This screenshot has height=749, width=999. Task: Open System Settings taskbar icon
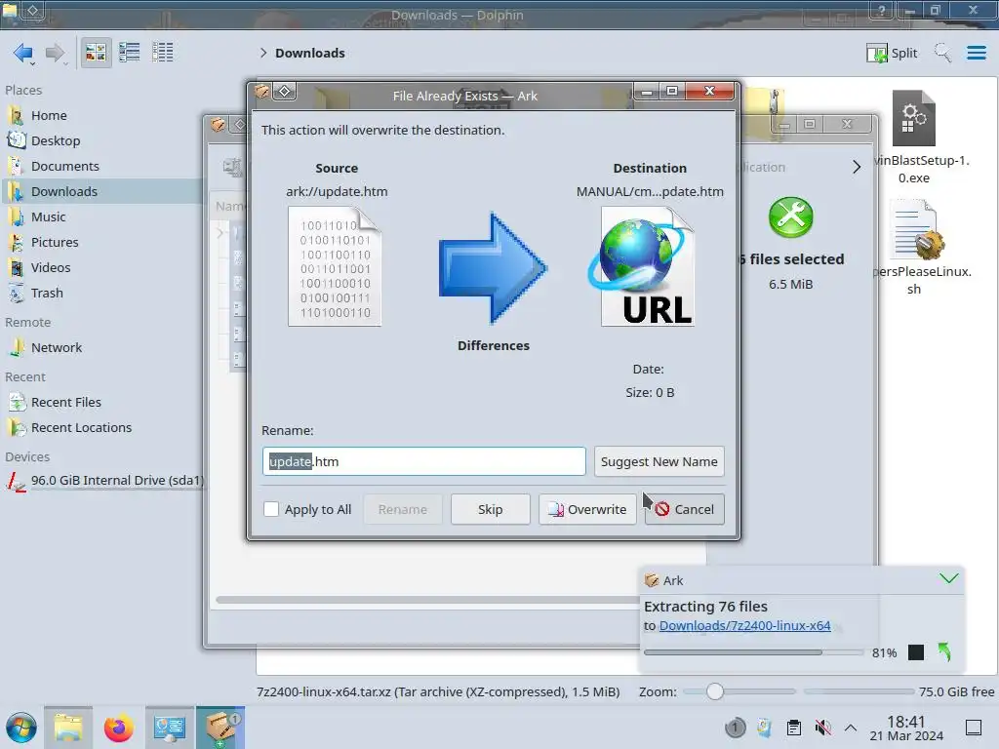pyautogui.click(x=170, y=728)
